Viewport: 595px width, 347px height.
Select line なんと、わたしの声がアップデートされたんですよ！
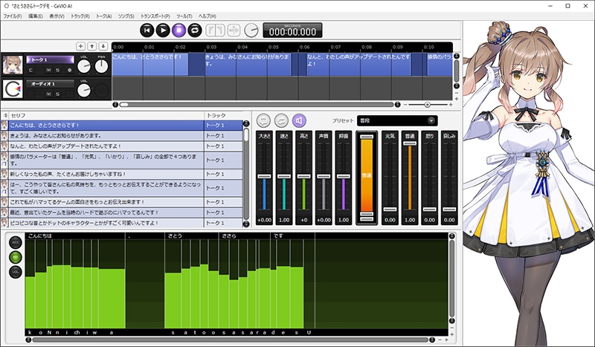(x=121, y=146)
